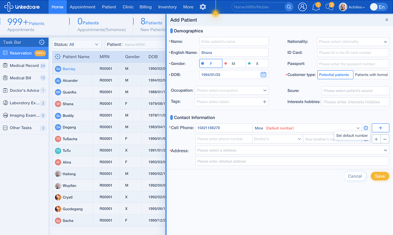Viewport: 393px width, 235px height.
Task: Click the table column settings gear icon
Action: [58, 57]
